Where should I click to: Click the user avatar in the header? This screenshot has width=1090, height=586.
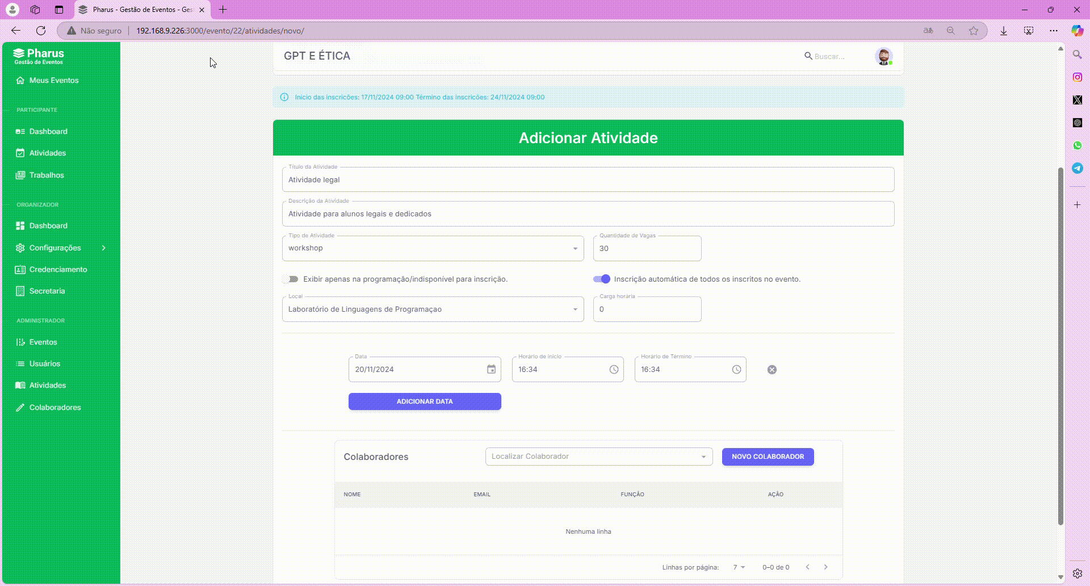coord(883,56)
